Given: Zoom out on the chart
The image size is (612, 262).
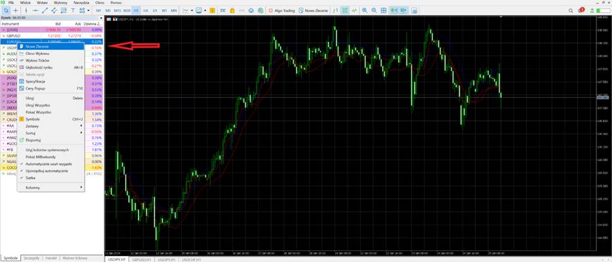Looking at the screenshot, I should [374, 10].
